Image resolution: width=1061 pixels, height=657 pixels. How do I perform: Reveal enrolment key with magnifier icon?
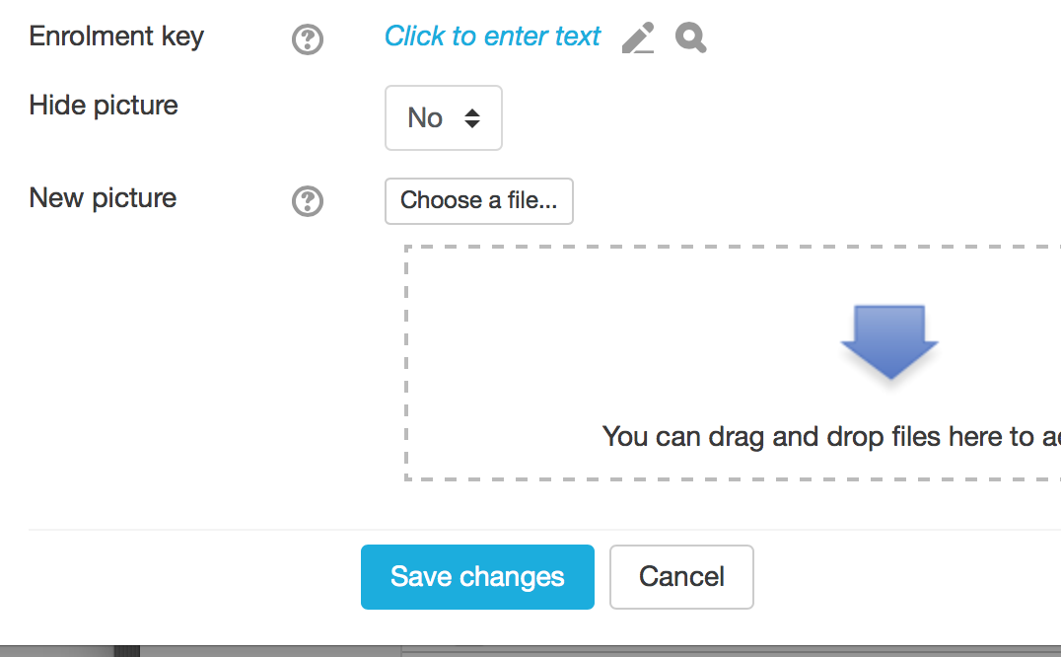[691, 37]
